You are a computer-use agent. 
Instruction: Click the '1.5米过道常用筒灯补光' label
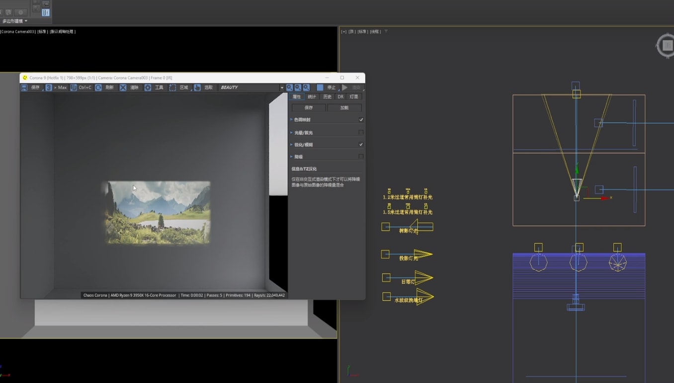click(408, 212)
